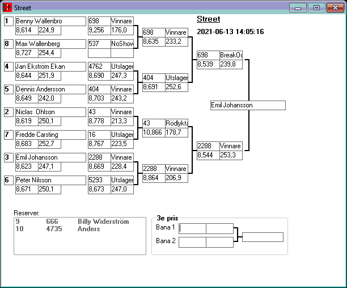Select seed number 1 box
The width and height of the screenshot is (347, 288).
tap(8, 21)
